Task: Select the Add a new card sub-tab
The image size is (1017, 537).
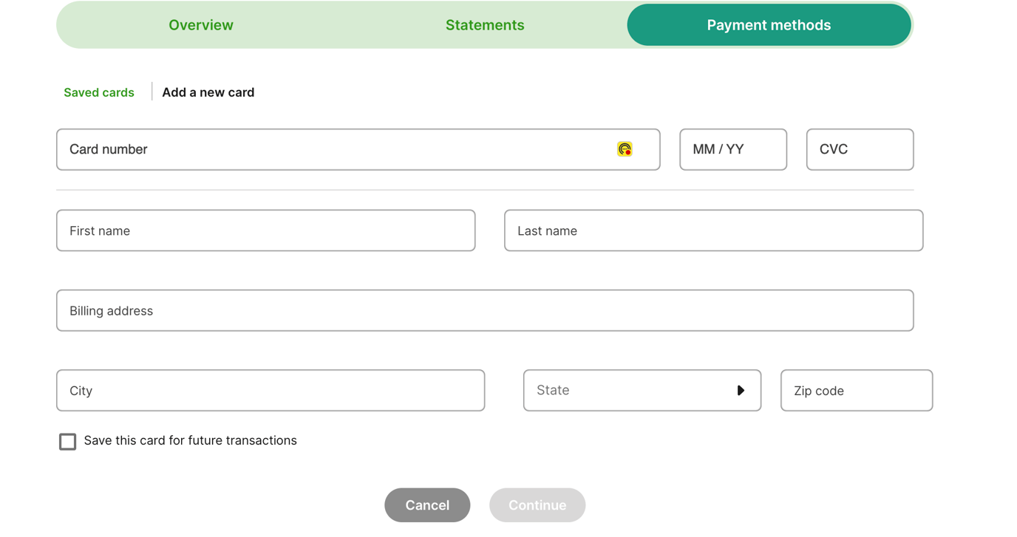Action: coord(208,92)
